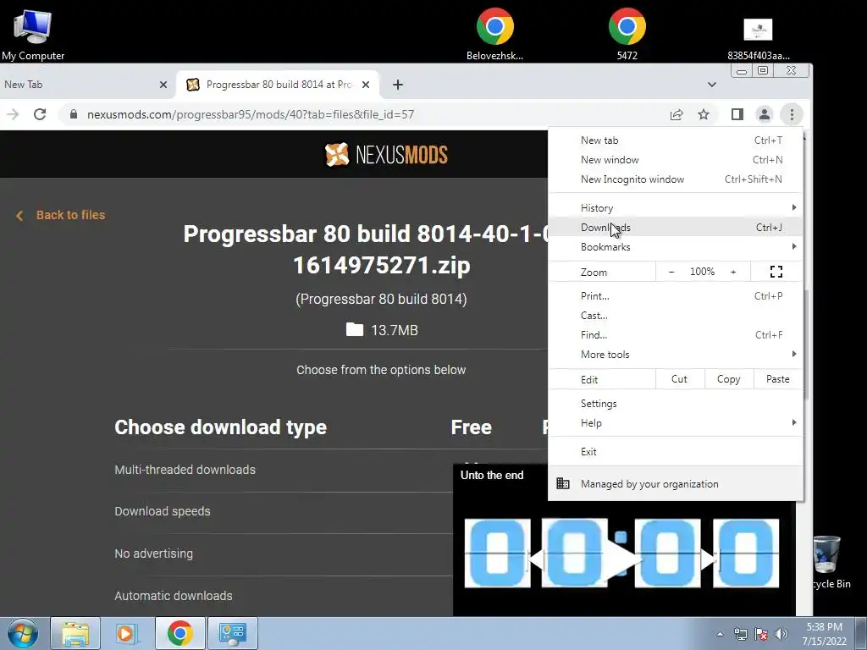Bookmark this page with the star
This screenshot has width=867, height=650.
704,114
